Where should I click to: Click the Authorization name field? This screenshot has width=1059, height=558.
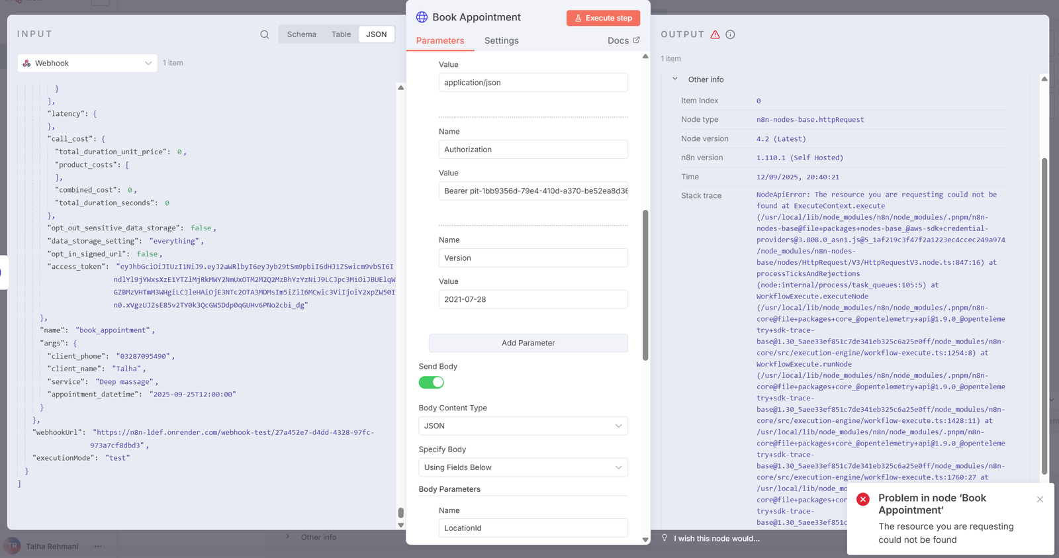pos(533,150)
